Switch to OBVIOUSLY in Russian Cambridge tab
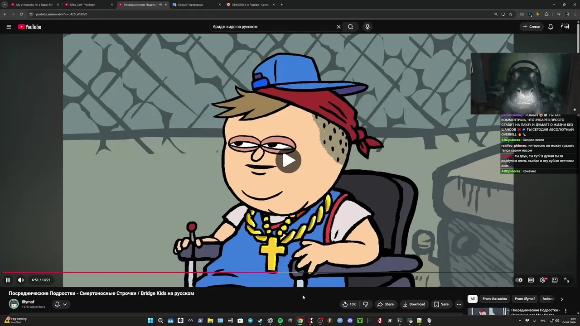The image size is (580, 326). [250, 5]
